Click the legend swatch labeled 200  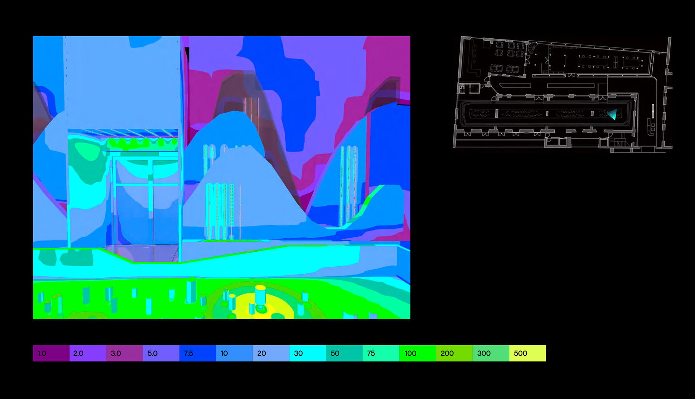pyautogui.click(x=454, y=353)
